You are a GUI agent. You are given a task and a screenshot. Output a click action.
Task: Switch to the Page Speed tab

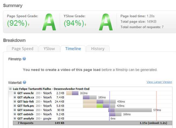(x=22, y=49)
